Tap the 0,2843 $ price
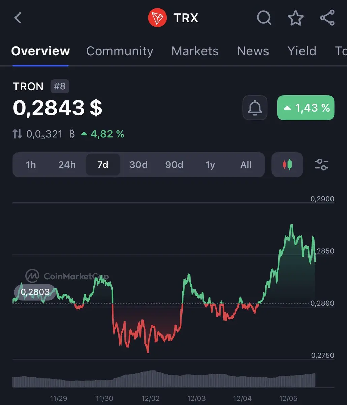Screen dimensions: 347x405 pyautogui.click(x=58, y=108)
